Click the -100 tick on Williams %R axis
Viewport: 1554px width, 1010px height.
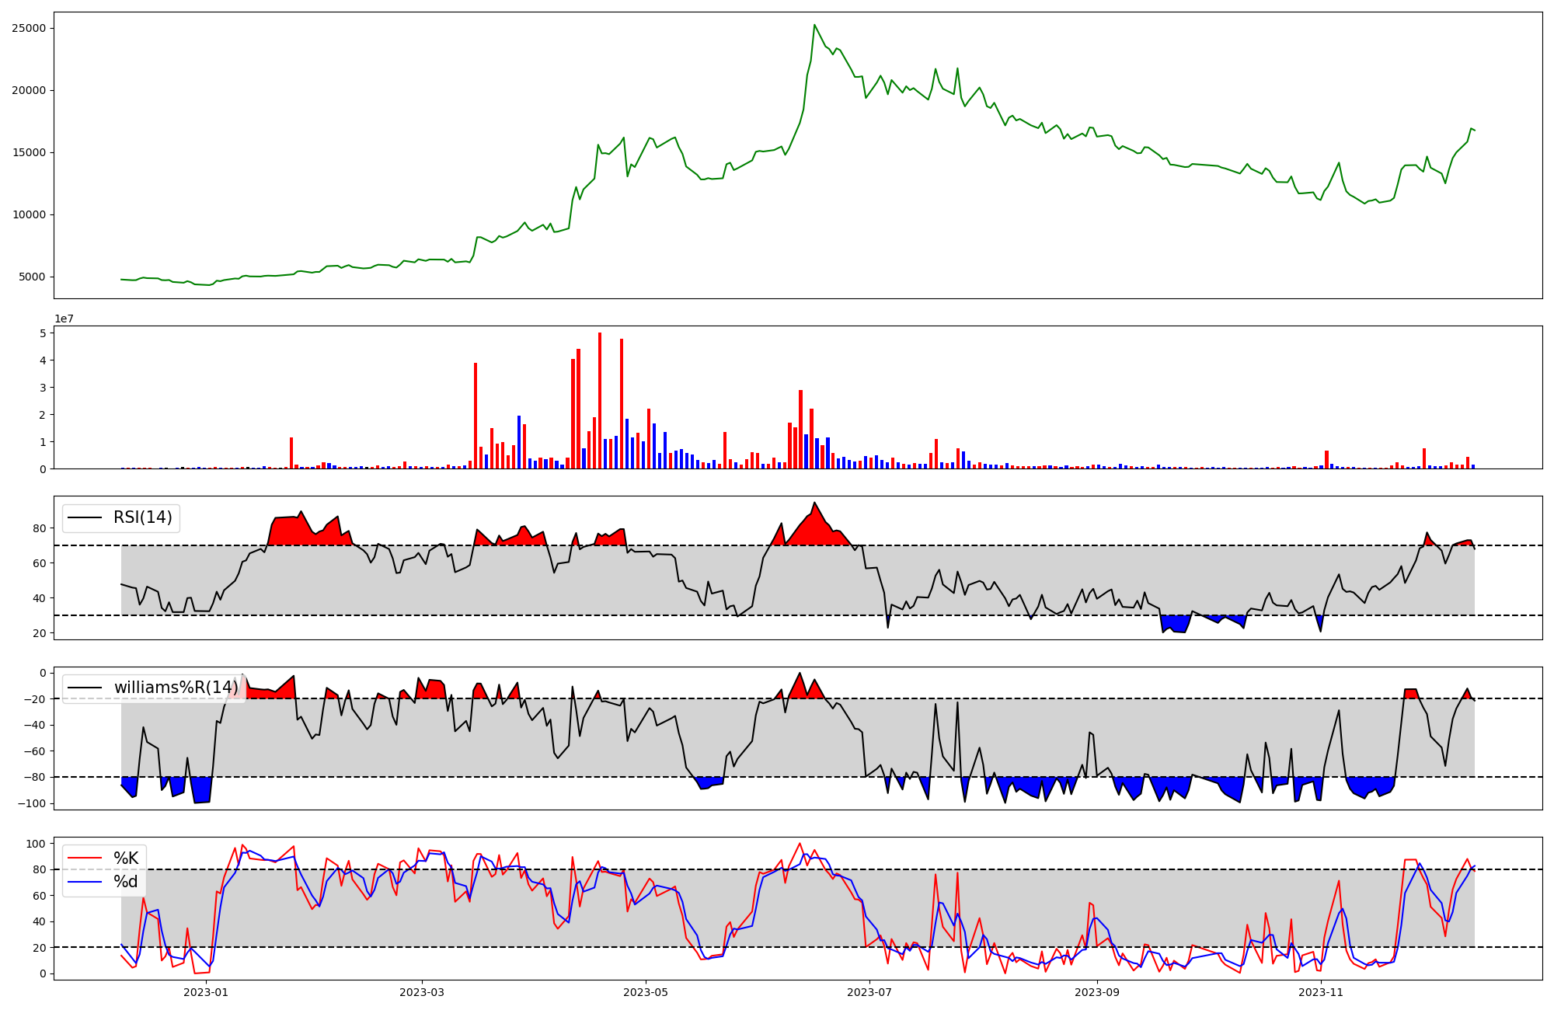(x=32, y=803)
